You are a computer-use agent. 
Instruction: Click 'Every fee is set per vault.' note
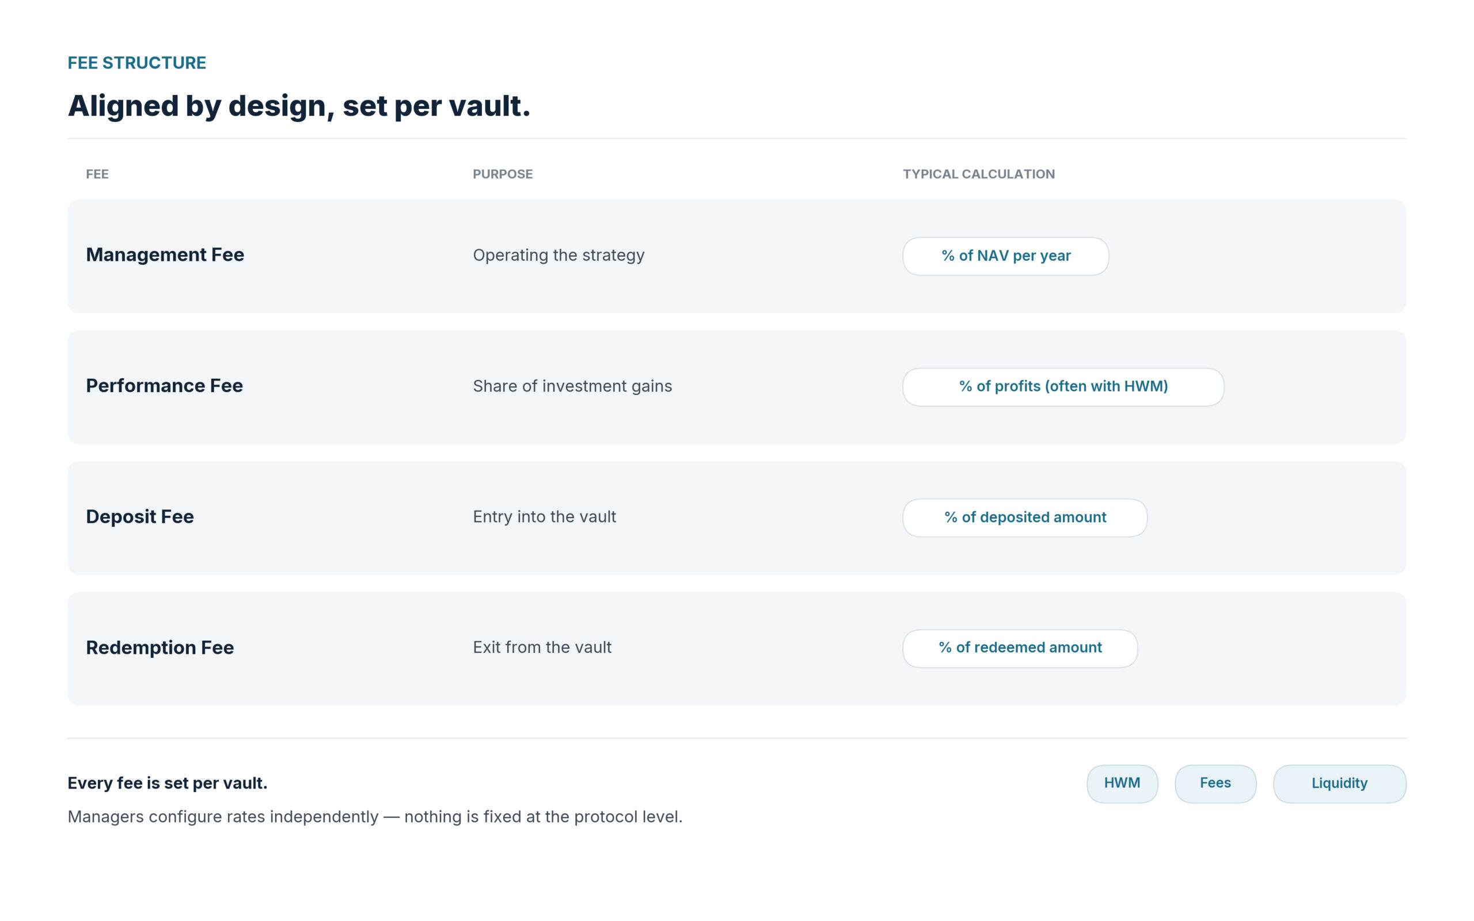pyautogui.click(x=168, y=783)
